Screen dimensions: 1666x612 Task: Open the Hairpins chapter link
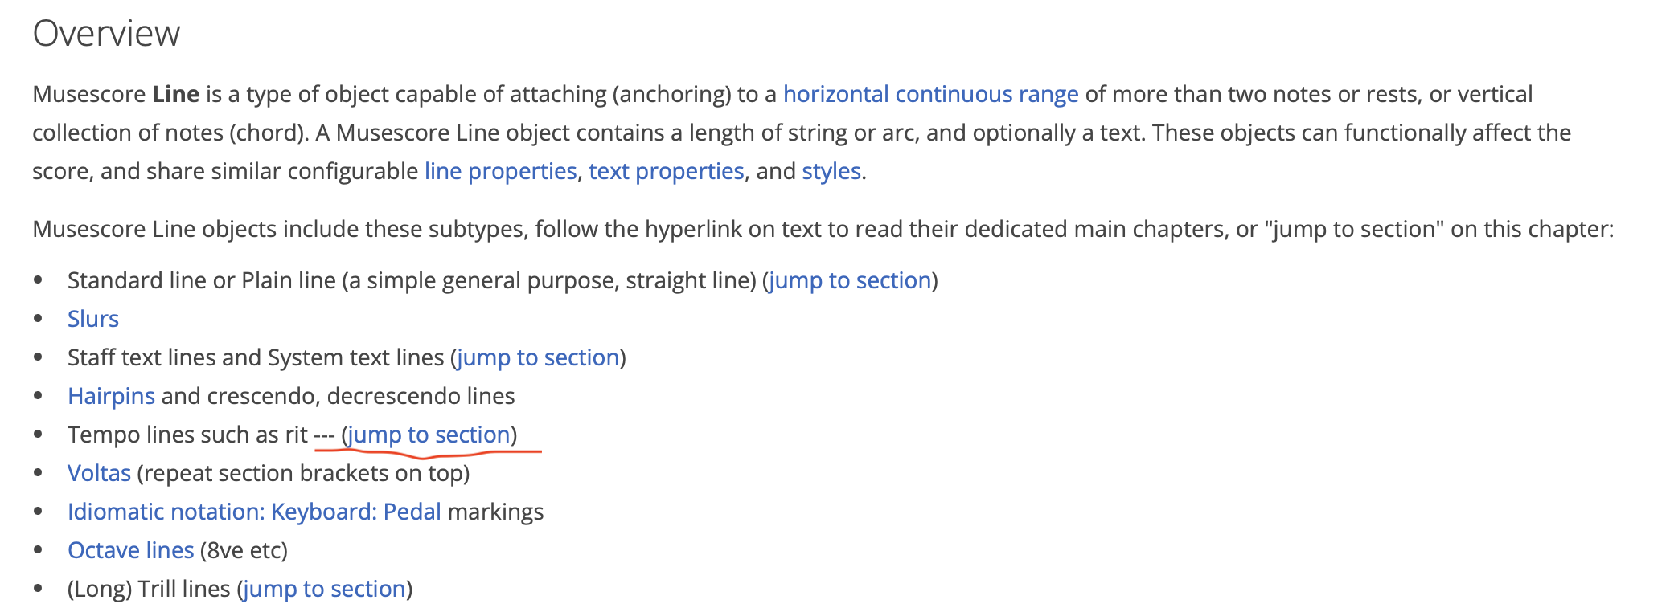pos(111,397)
